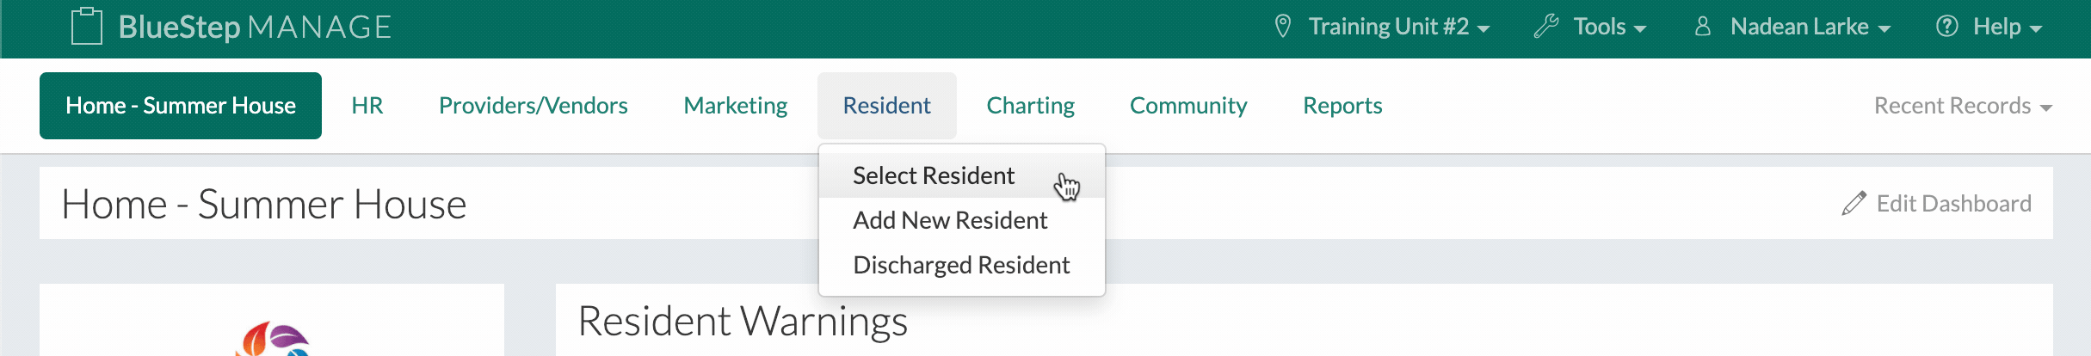
Task: Click the Help question mark icon
Action: pos(1946,26)
